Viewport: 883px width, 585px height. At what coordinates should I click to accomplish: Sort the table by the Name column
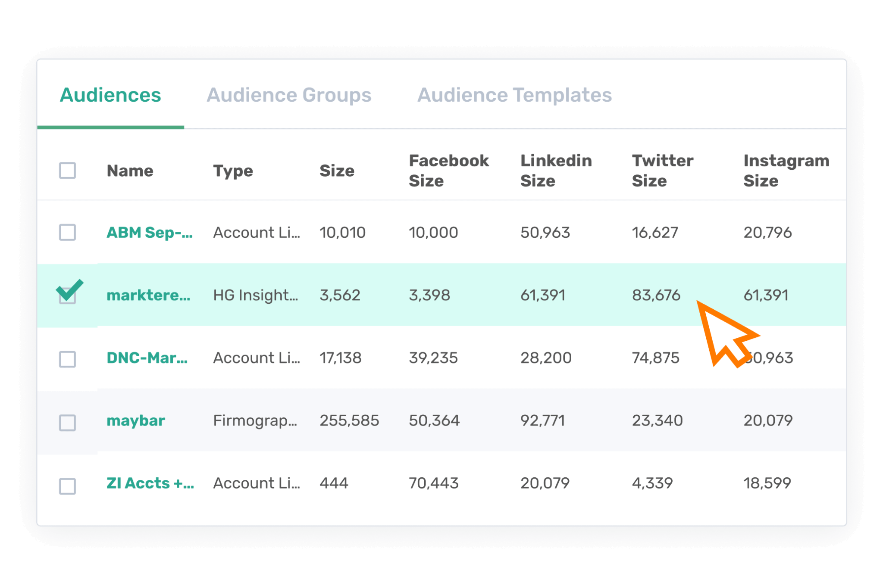[130, 171]
